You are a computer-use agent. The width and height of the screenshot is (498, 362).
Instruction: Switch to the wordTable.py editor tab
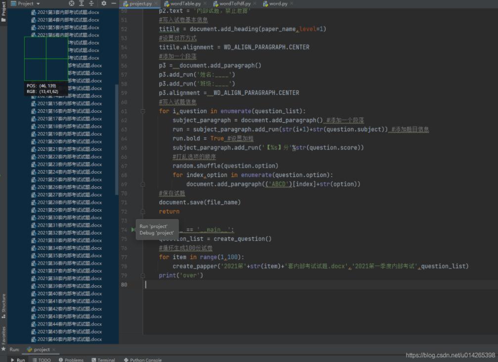point(185,3)
